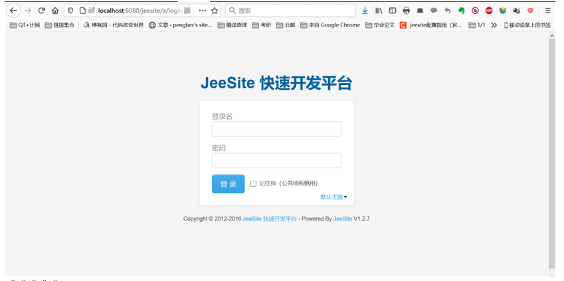Click the scrollbar up arrow
The image size is (564, 281).
click(x=552, y=35)
